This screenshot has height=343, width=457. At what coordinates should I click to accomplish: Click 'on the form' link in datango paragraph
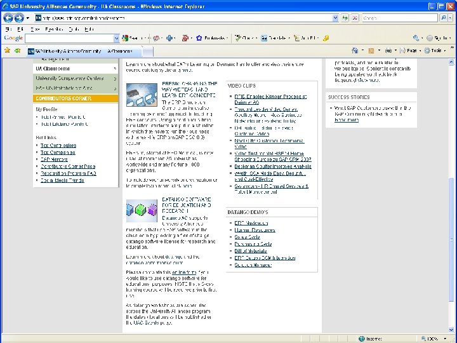point(184,272)
